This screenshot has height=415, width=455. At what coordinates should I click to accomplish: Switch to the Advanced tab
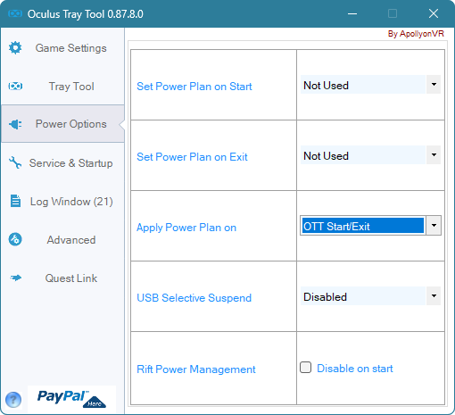62,240
